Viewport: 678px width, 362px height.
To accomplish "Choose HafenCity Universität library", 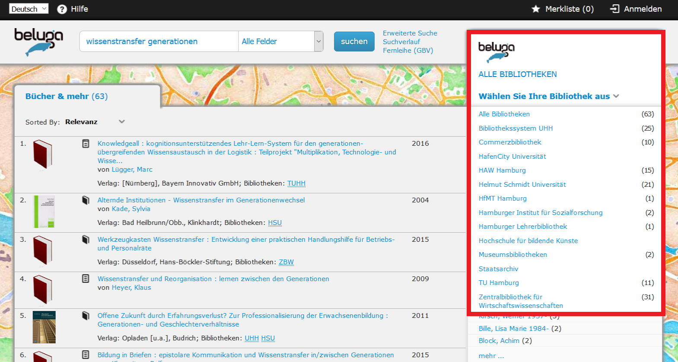I will (512, 157).
